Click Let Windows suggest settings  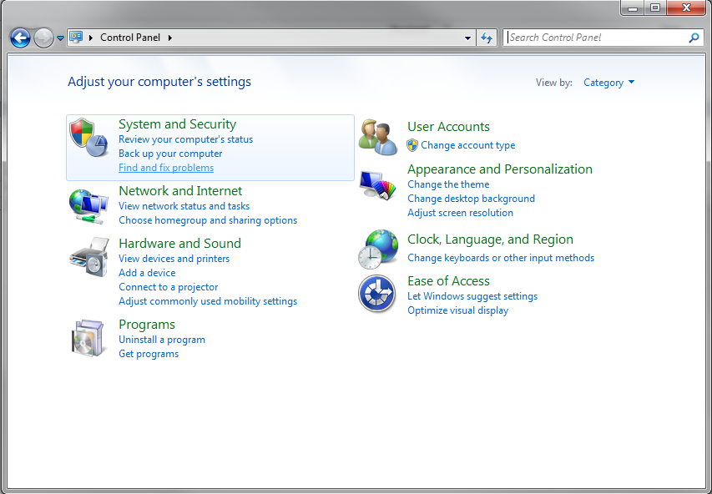472,296
